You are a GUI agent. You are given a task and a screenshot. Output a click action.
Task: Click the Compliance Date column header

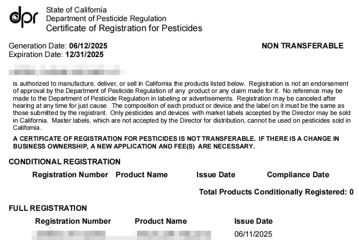click(298, 175)
